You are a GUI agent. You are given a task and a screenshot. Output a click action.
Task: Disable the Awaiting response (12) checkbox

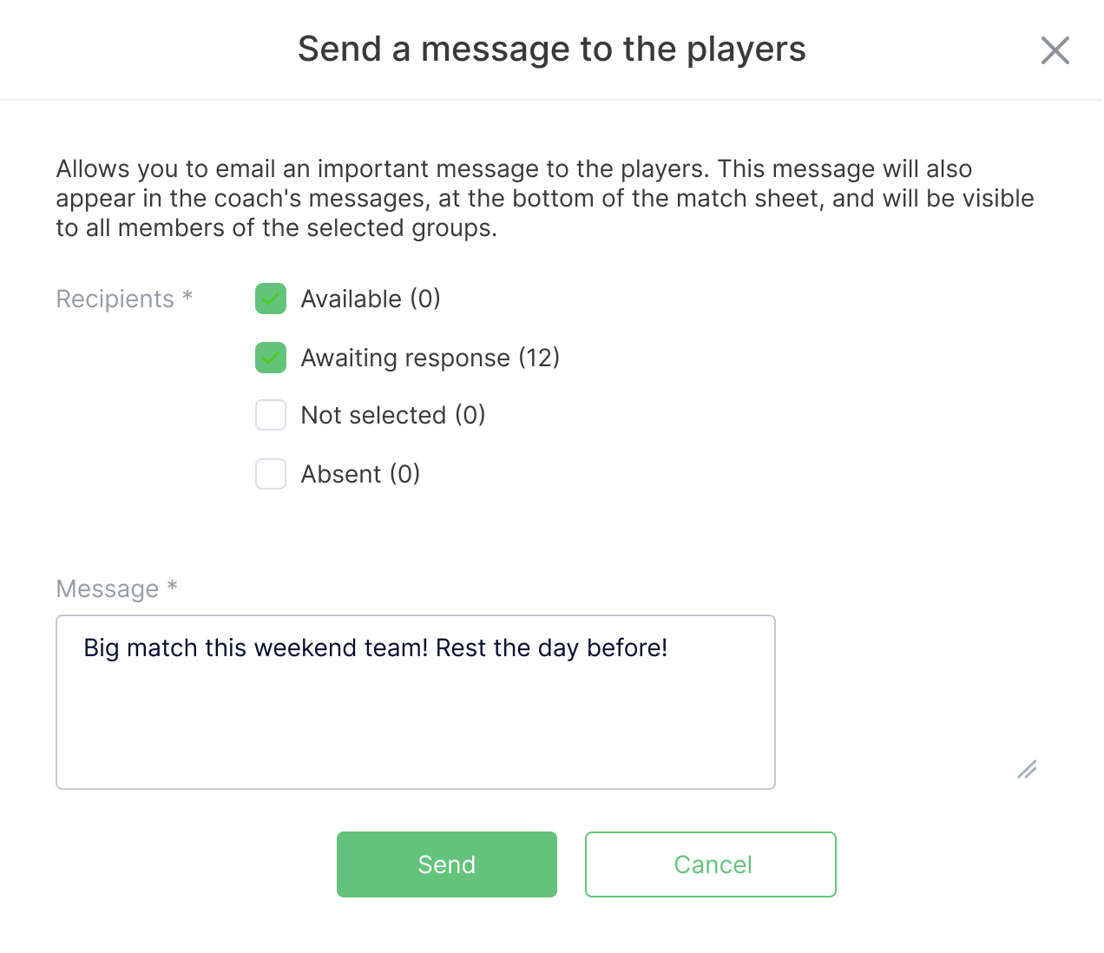point(270,358)
